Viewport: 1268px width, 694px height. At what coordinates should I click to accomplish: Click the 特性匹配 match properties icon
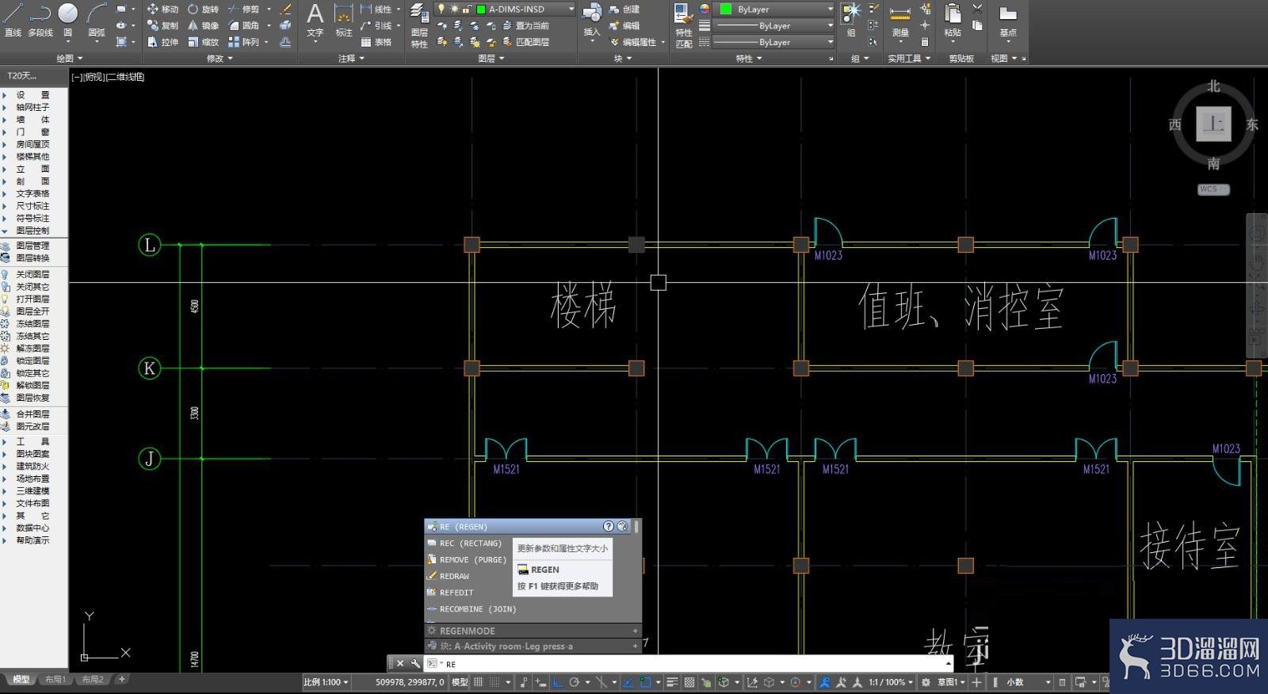tap(684, 25)
